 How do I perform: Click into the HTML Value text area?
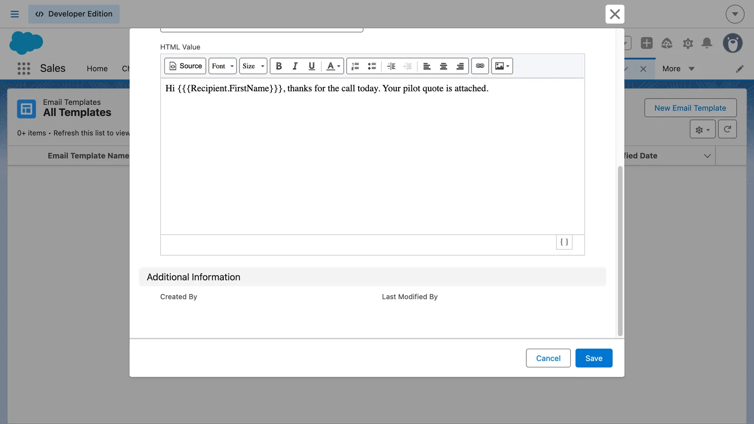(372, 156)
